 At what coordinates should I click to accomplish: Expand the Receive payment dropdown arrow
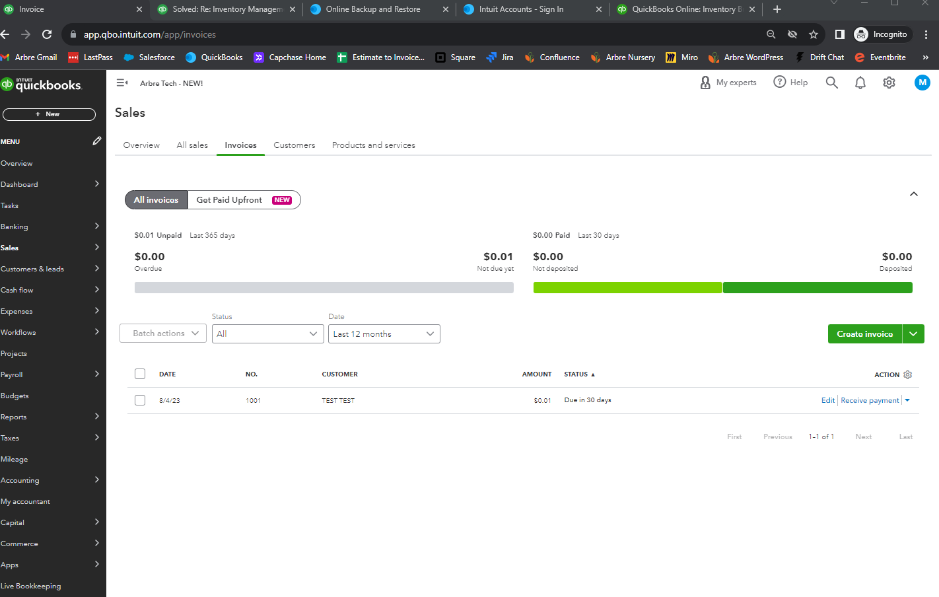906,400
